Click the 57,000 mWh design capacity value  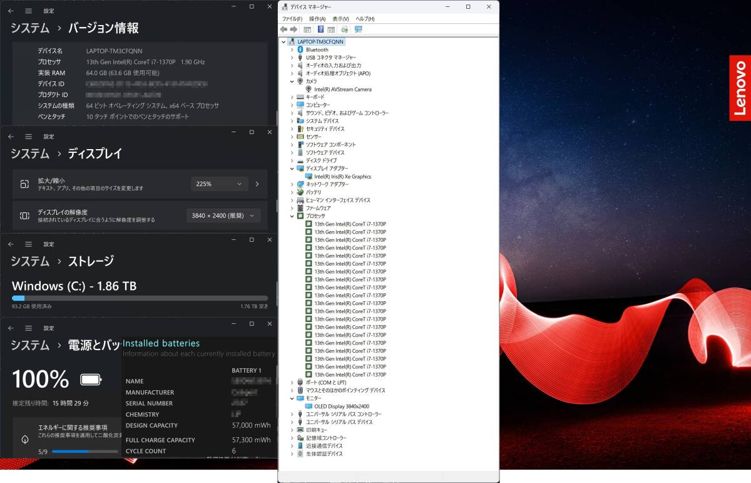pyautogui.click(x=250, y=425)
